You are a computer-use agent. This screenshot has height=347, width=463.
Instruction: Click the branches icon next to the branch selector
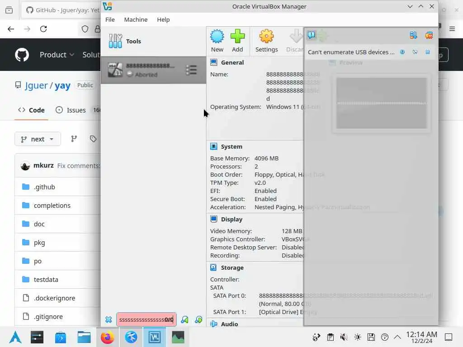(x=74, y=139)
